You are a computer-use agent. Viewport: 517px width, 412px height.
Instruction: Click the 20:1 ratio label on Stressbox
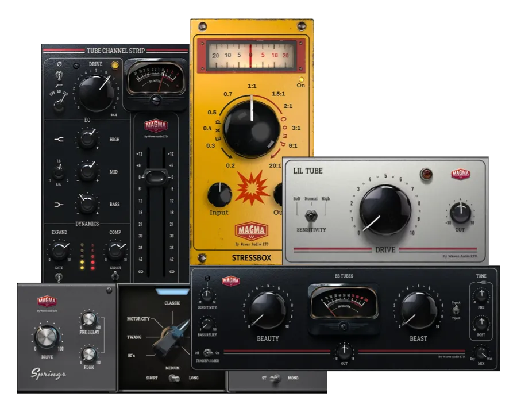coord(275,165)
